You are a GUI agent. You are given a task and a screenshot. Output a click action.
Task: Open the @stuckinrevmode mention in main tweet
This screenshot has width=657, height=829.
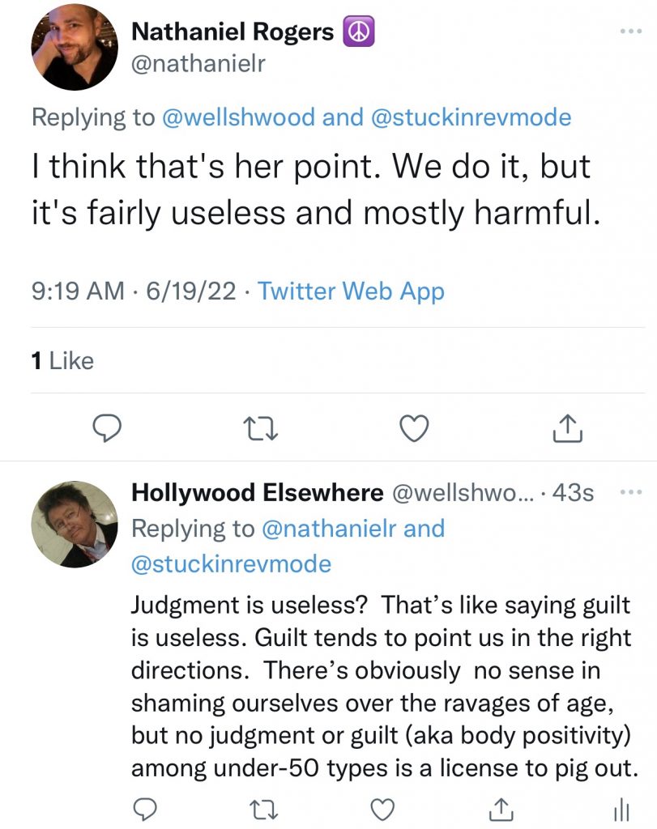coord(470,117)
